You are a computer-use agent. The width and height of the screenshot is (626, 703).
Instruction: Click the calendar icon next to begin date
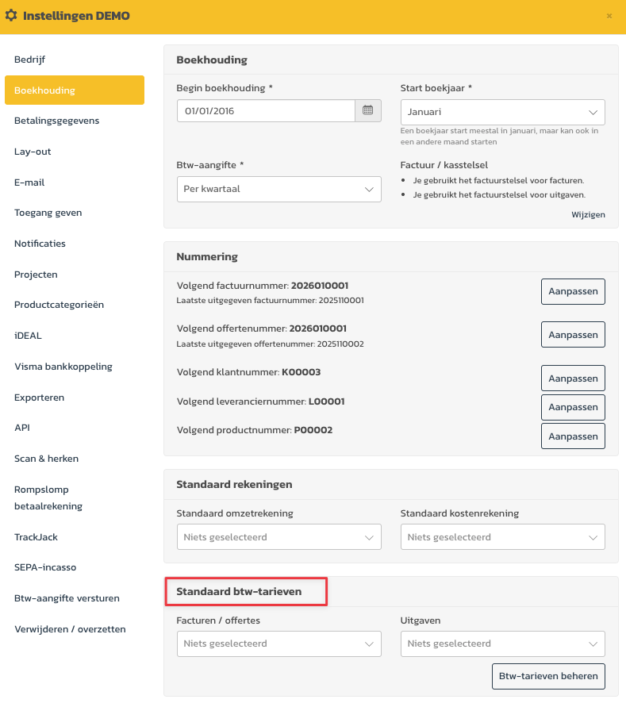(x=368, y=111)
